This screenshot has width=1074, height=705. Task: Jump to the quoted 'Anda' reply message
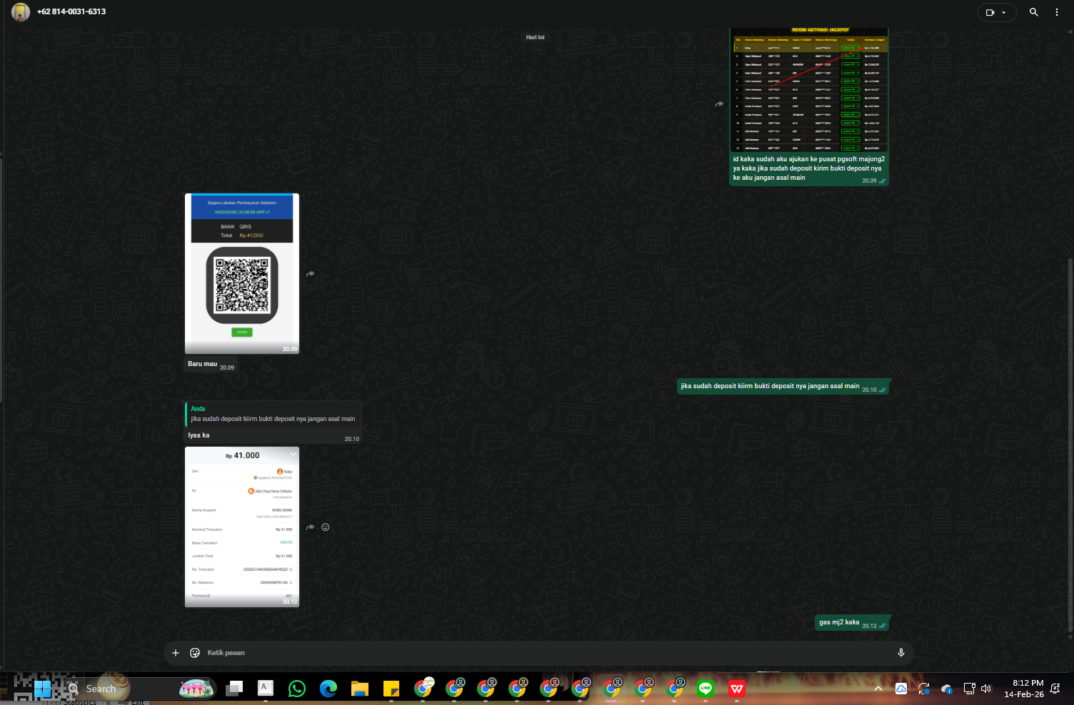click(x=273, y=414)
